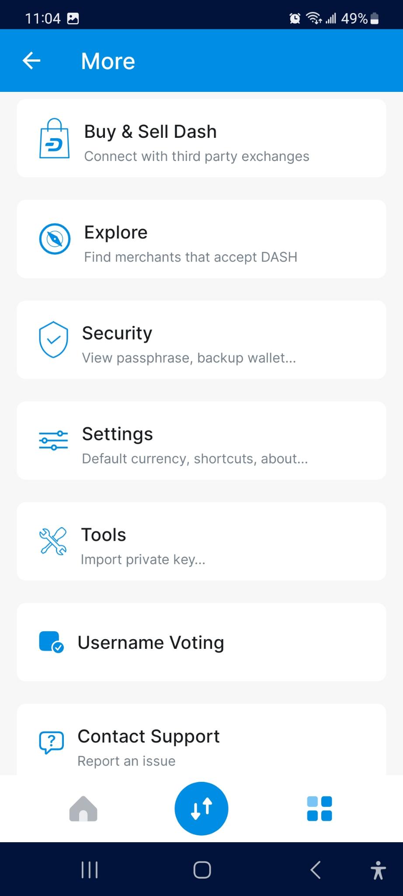This screenshot has width=403, height=896.
Task: Tap the Settings sliders icon
Action: click(x=53, y=441)
